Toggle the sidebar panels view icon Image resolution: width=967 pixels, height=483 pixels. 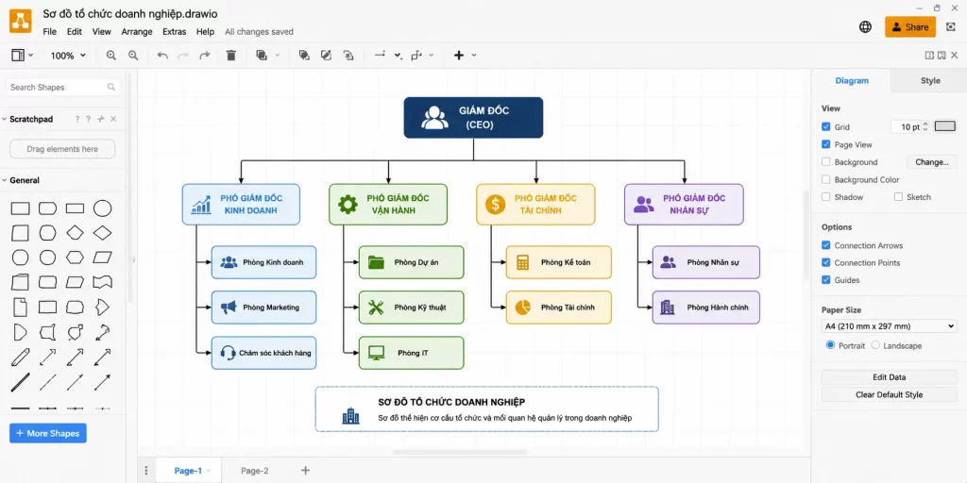point(18,56)
